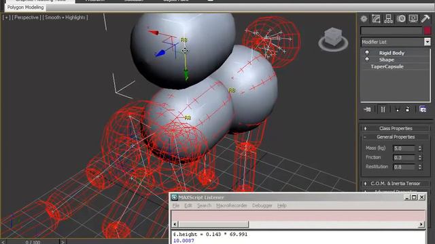The image size is (435, 244).
Task: Toggle Shape modifier lightbulb
Action: pos(367,60)
